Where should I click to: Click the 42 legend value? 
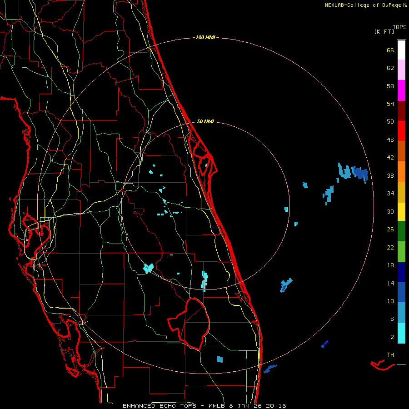tap(390, 158)
